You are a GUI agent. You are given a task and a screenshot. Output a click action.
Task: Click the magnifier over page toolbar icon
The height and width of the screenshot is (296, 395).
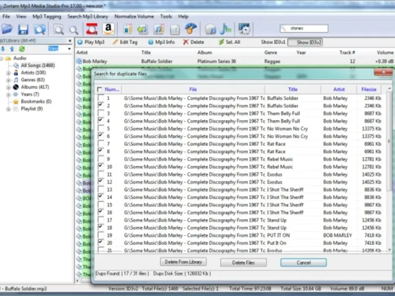coord(58,29)
